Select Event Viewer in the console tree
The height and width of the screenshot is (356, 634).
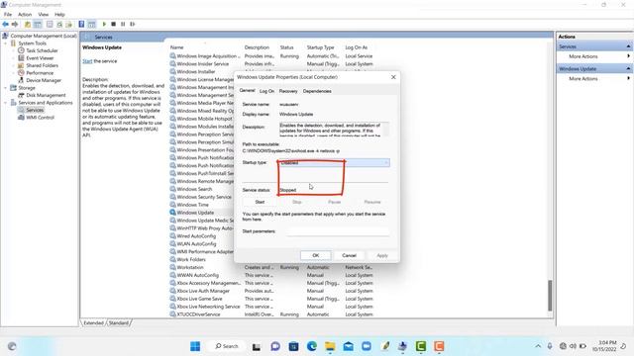(40, 58)
